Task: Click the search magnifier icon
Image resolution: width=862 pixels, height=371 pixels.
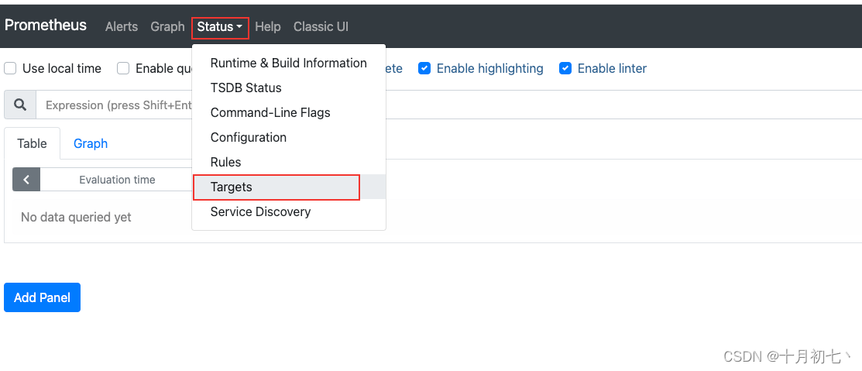Action: [20, 105]
